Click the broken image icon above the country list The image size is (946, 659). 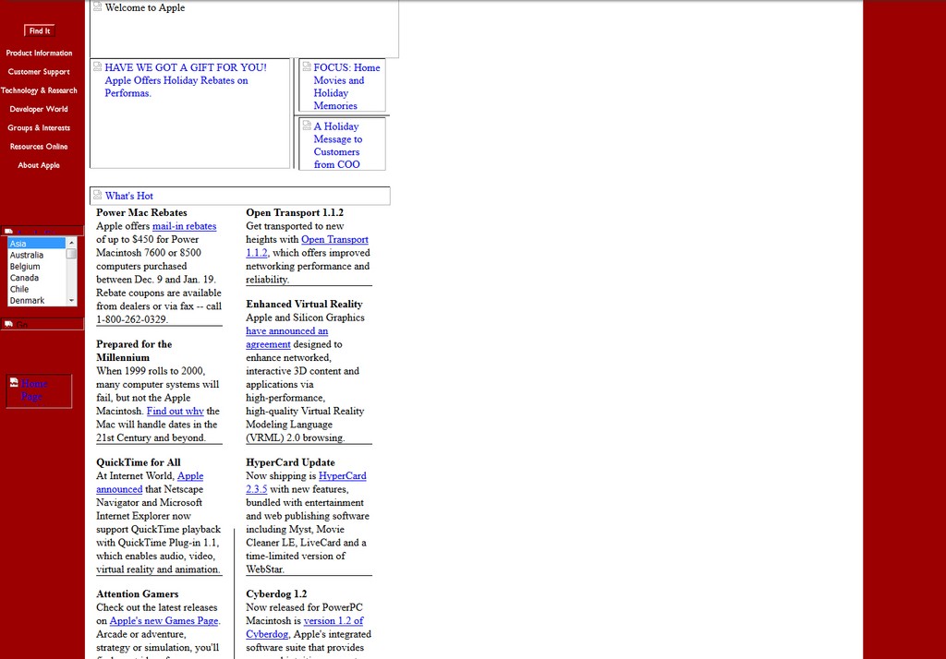coord(8,232)
